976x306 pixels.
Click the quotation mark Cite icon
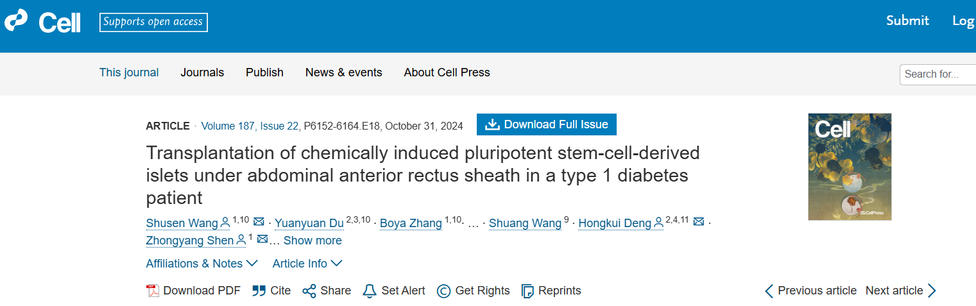[259, 291]
